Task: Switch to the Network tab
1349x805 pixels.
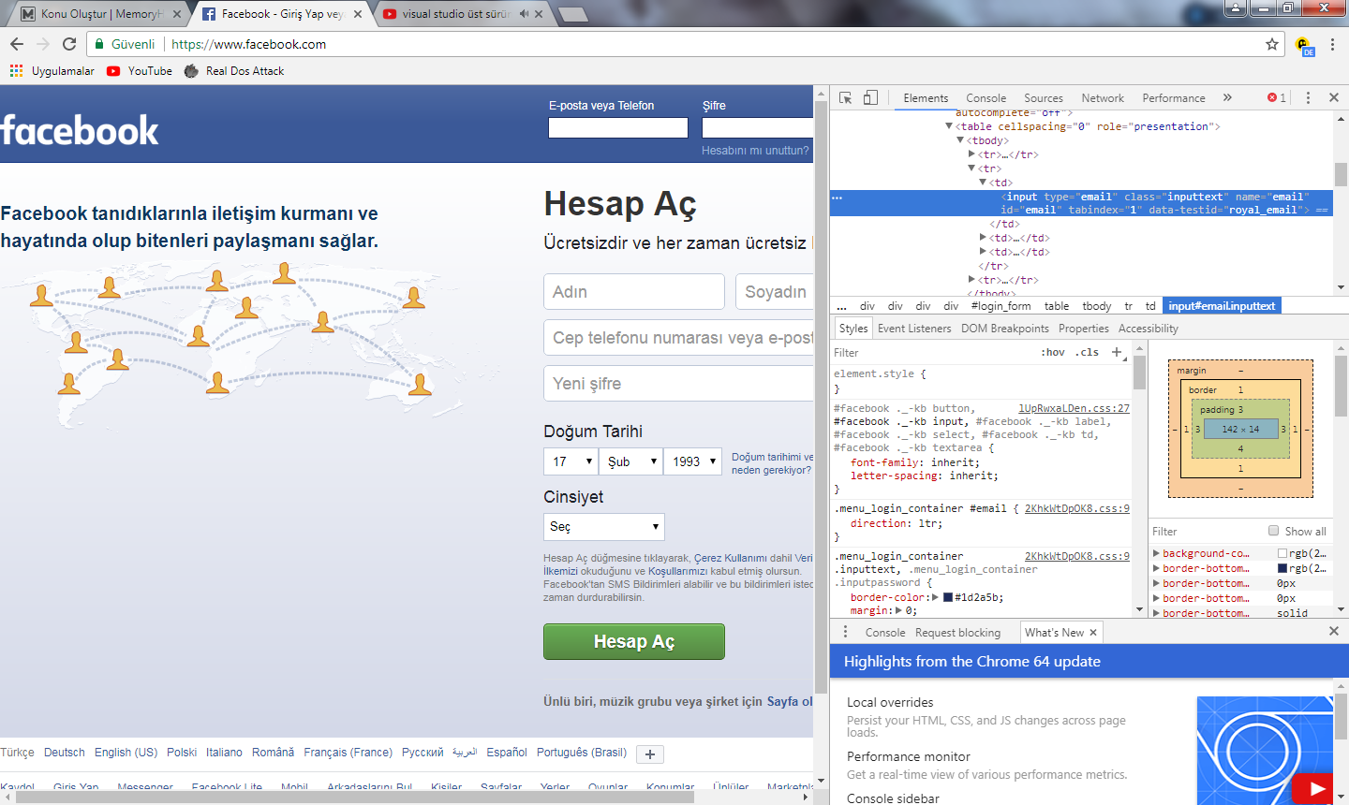Action: click(1103, 98)
